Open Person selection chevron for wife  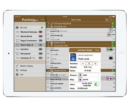[99, 75]
